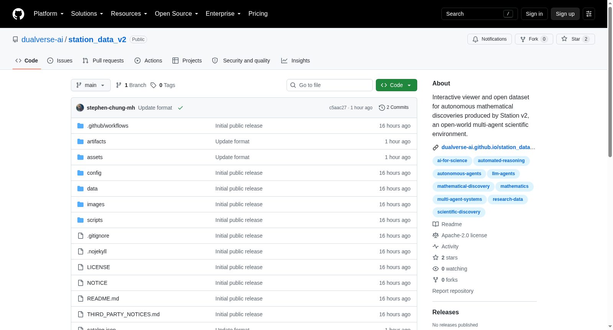Click the green commit status checkmark
613x330 pixels.
180,108
